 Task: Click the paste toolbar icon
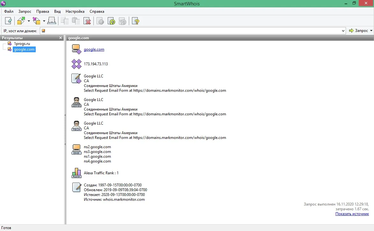click(x=76, y=21)
